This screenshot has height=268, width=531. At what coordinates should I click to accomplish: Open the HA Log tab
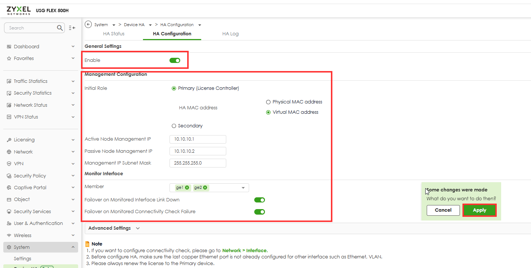pyautogui.click(x=230, y=34)
